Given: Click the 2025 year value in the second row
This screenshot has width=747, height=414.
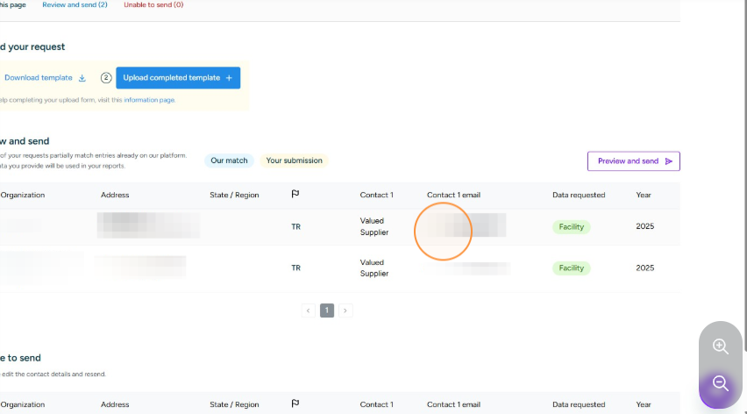Looking at the screenshot, I should 645,268.
